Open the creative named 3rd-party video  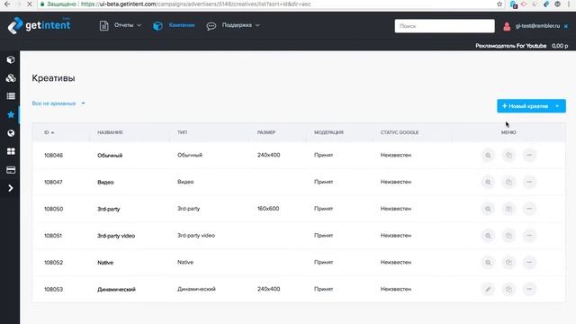[x=116, y=236]
